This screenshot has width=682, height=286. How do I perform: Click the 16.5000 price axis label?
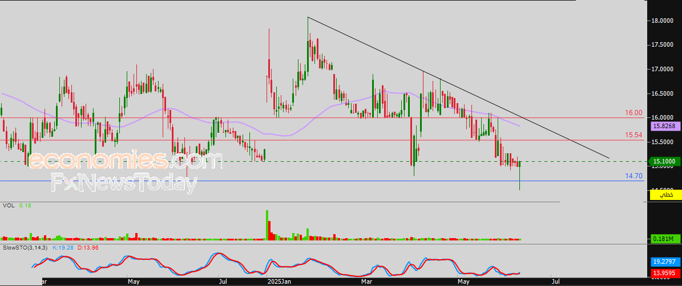[x=663, y=93]
